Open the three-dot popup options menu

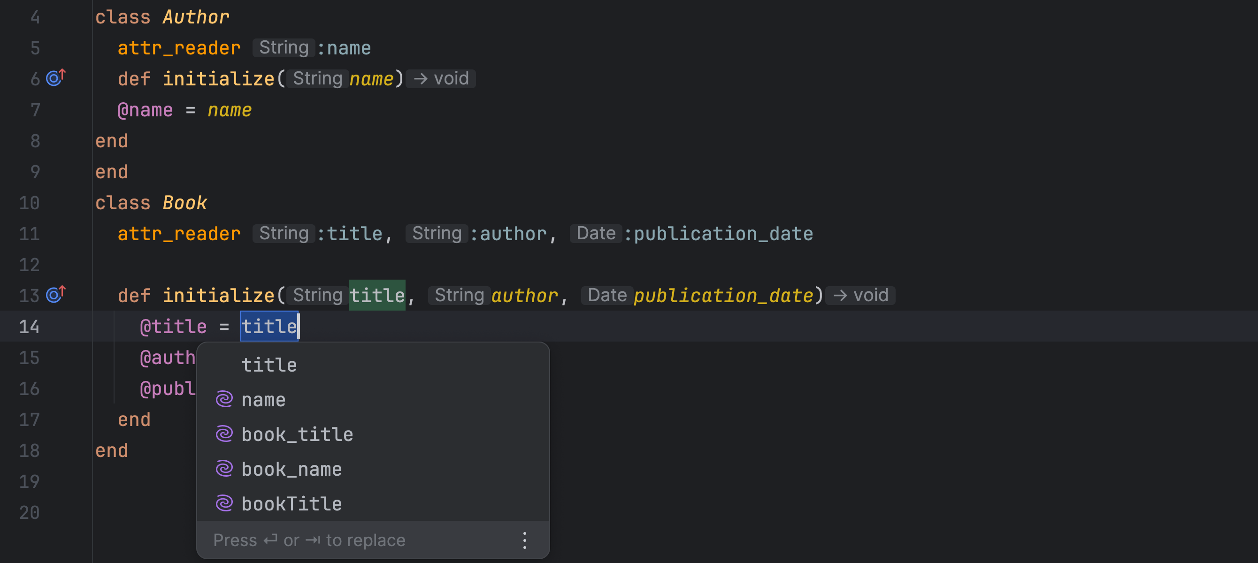(524, 540)
